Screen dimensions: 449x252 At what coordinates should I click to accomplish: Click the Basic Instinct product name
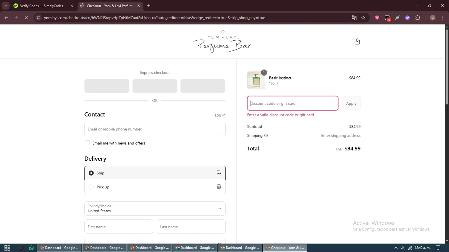tap(280, 78)
